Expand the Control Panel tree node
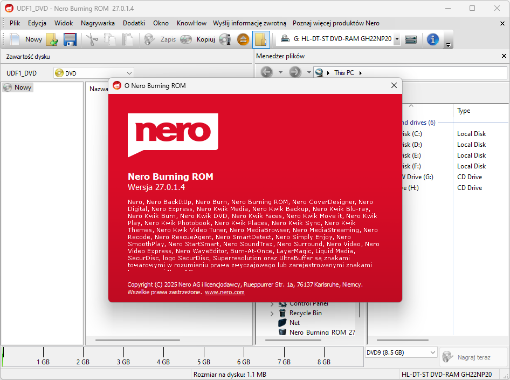 [272, 304]
